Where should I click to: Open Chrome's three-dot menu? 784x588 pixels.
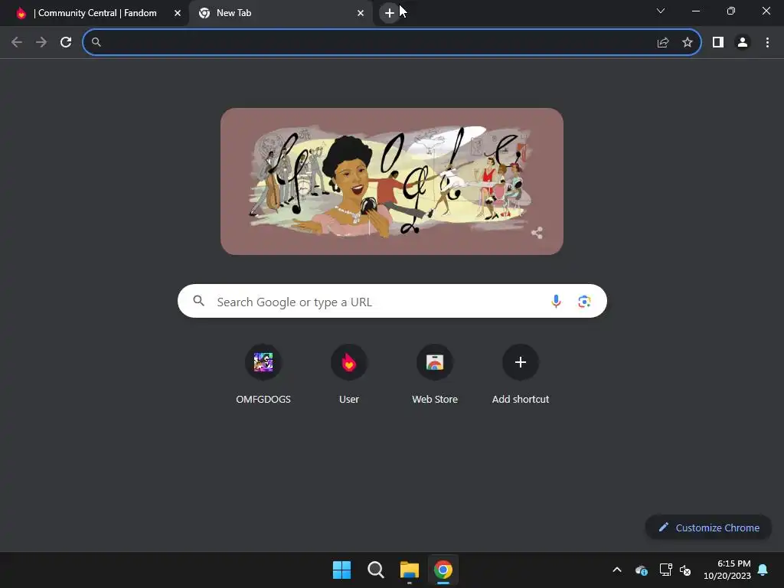[x=767, y=43]
